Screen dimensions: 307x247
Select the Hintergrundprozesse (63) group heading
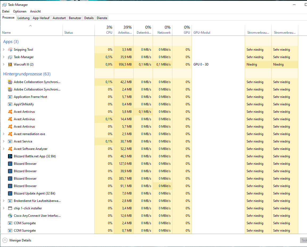tap(27, 74)
